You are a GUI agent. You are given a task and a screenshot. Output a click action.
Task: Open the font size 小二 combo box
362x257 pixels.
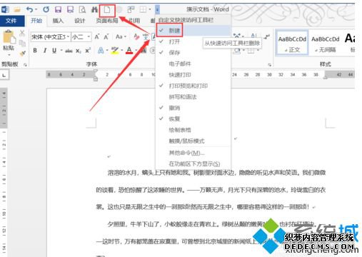[x=81, y=37]
